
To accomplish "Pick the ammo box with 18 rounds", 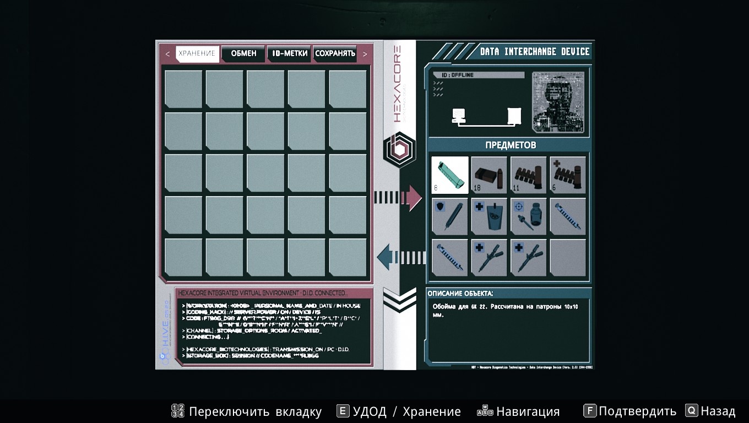I will (x=490, y=175).
